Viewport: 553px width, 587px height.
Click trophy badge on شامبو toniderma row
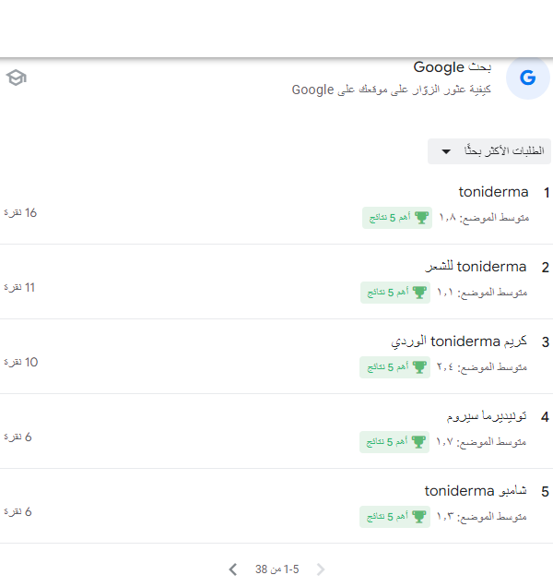pos(394,517)
